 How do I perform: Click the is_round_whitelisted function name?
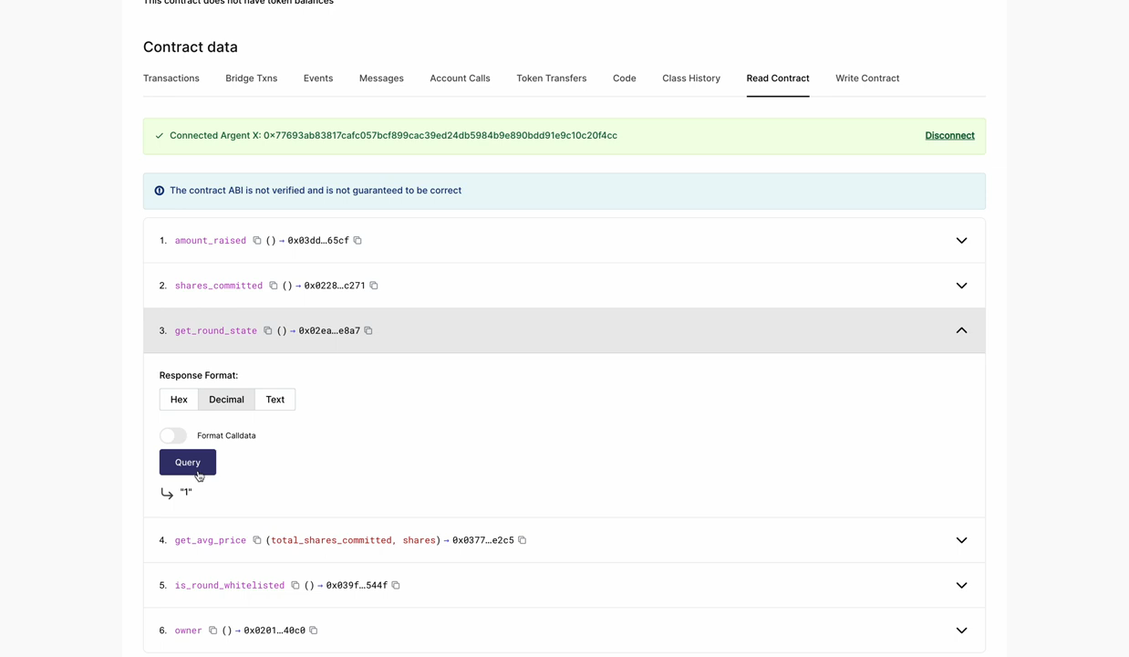pyautogui.click(x=230, y=585)
